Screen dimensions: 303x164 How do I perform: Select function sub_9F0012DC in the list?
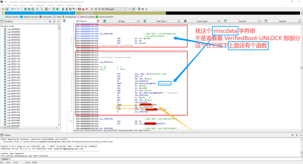[x=14, y=88]
